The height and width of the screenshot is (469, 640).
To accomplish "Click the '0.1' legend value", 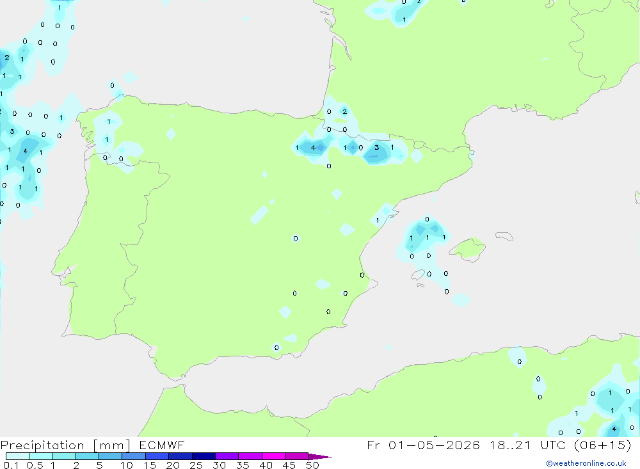I will 11,465.
